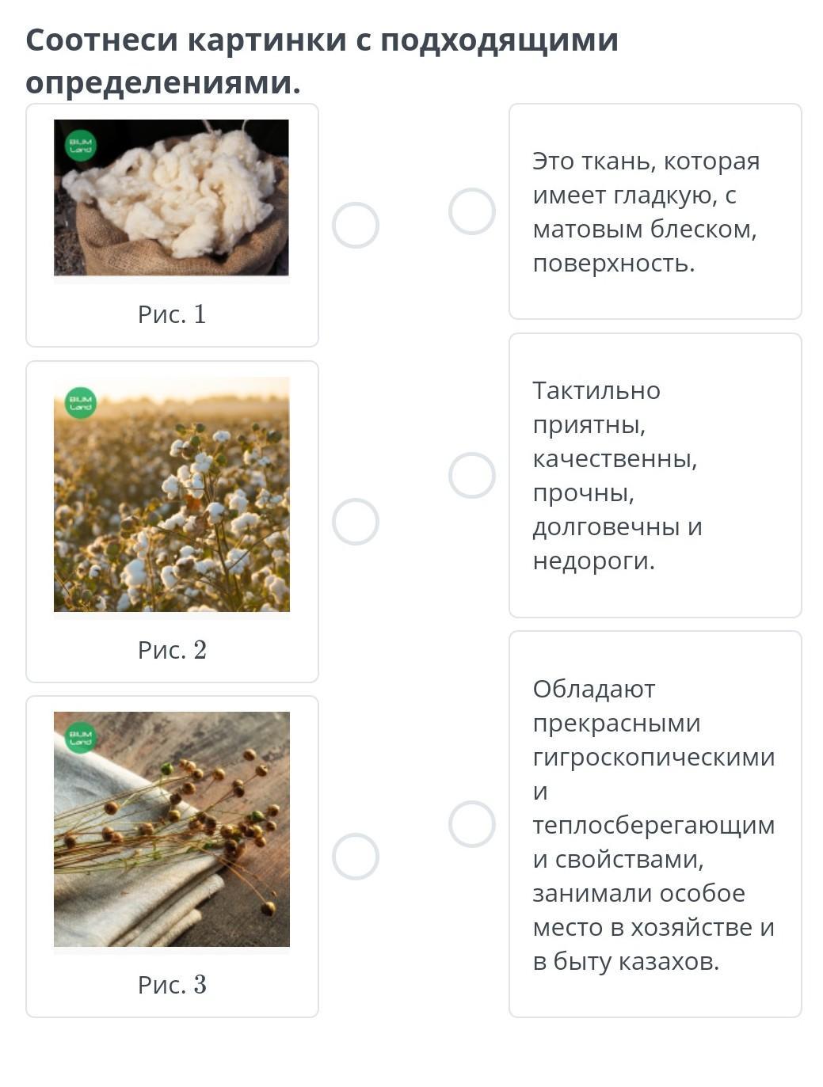Viewport: 823px width, 1087px height.
Task: Click the BUM Land logo on picture 1
Action: [81, 146]
